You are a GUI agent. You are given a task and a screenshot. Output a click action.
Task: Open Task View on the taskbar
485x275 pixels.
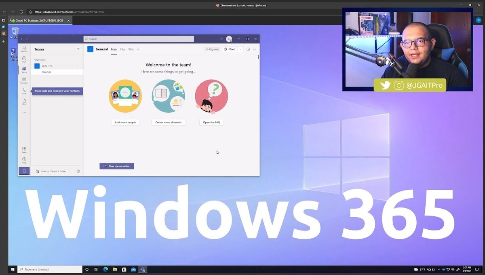[96, 269]
